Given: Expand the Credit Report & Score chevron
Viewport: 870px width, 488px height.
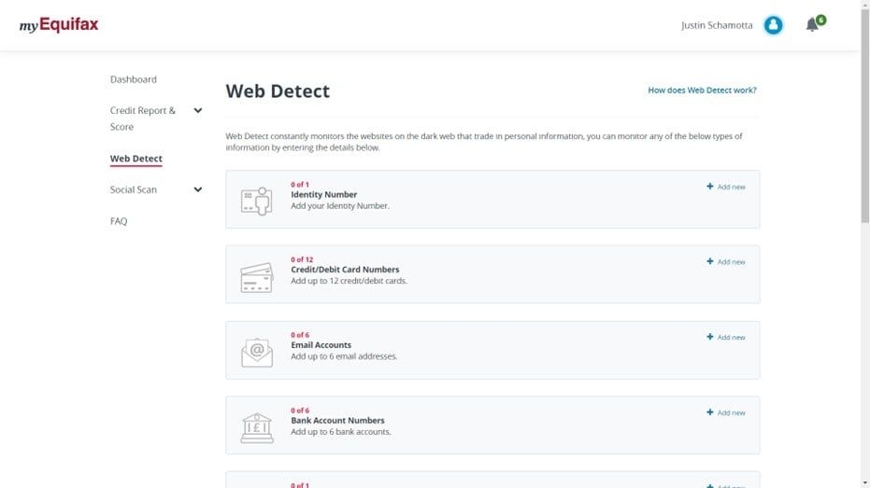Looking at the screenshot, I should [x=197, y=111].
